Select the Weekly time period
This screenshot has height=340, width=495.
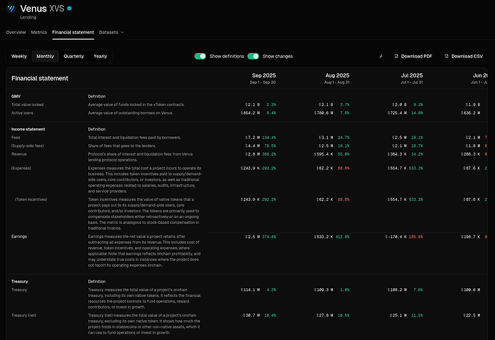19,56
